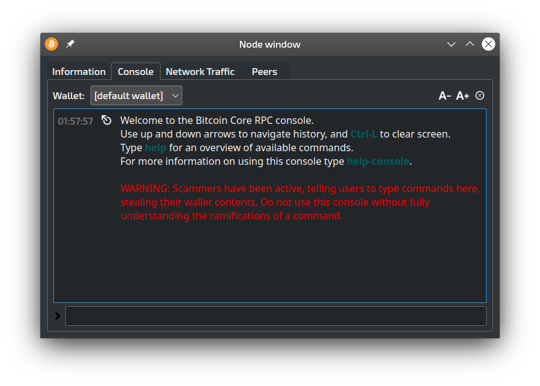Image resolution: width=540 pixels, height=386 pixels.
Task: Click the green 'help-console' text
Action: pyautogui.click(x=378, y=161)
